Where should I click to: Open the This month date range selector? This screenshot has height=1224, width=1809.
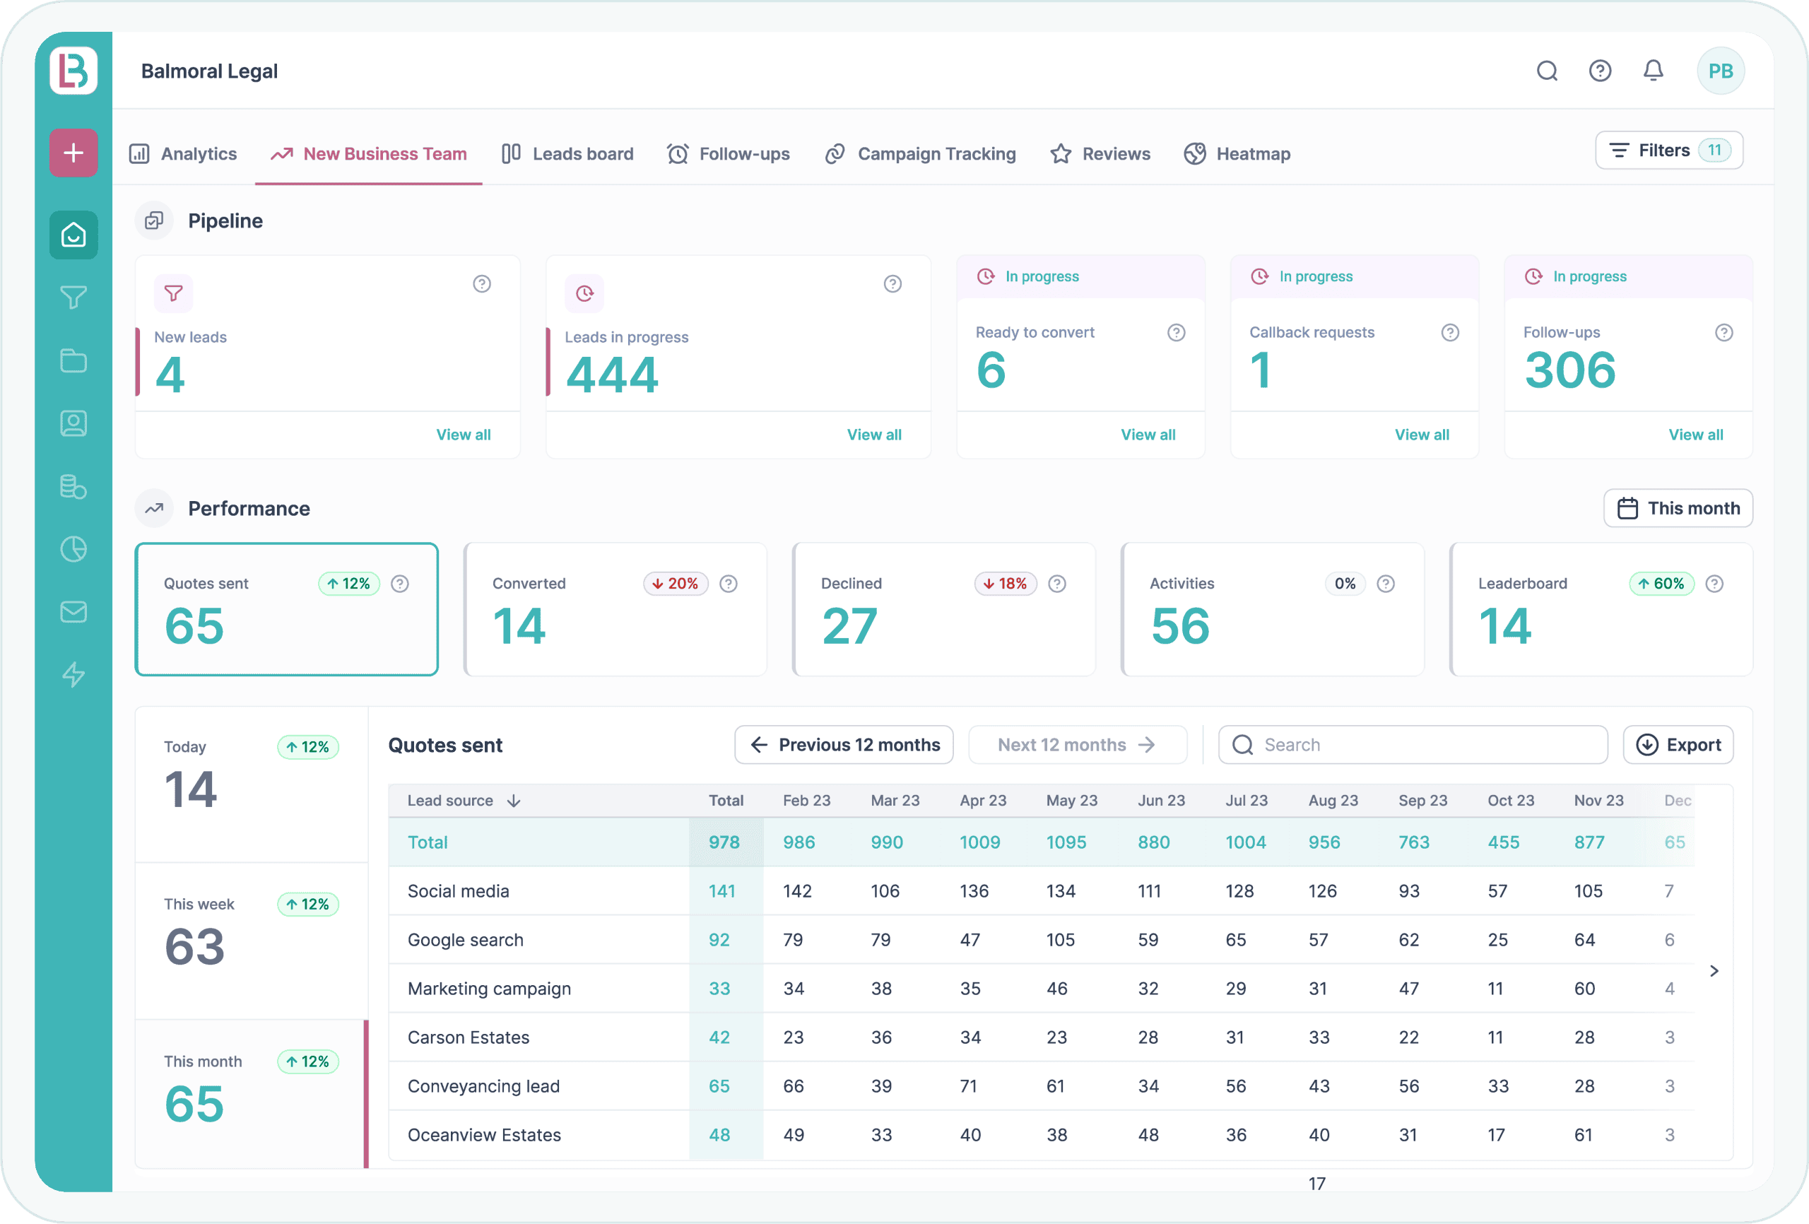(x=1678, y=507)
